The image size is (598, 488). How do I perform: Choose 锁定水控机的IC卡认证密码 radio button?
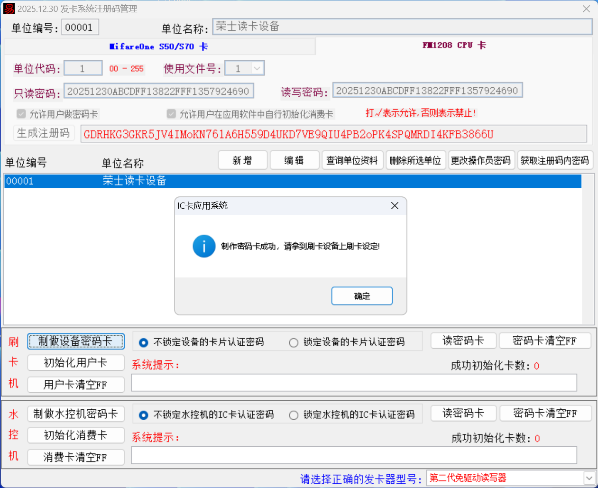pyautogui.click(x=294, y=415)
